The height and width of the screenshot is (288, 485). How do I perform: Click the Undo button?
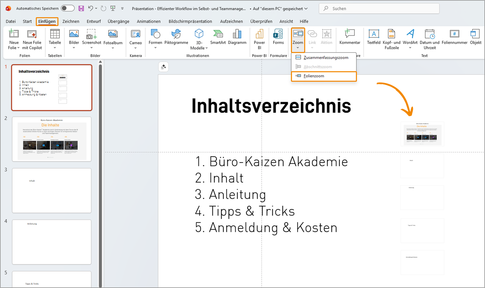tap(91, 8)
